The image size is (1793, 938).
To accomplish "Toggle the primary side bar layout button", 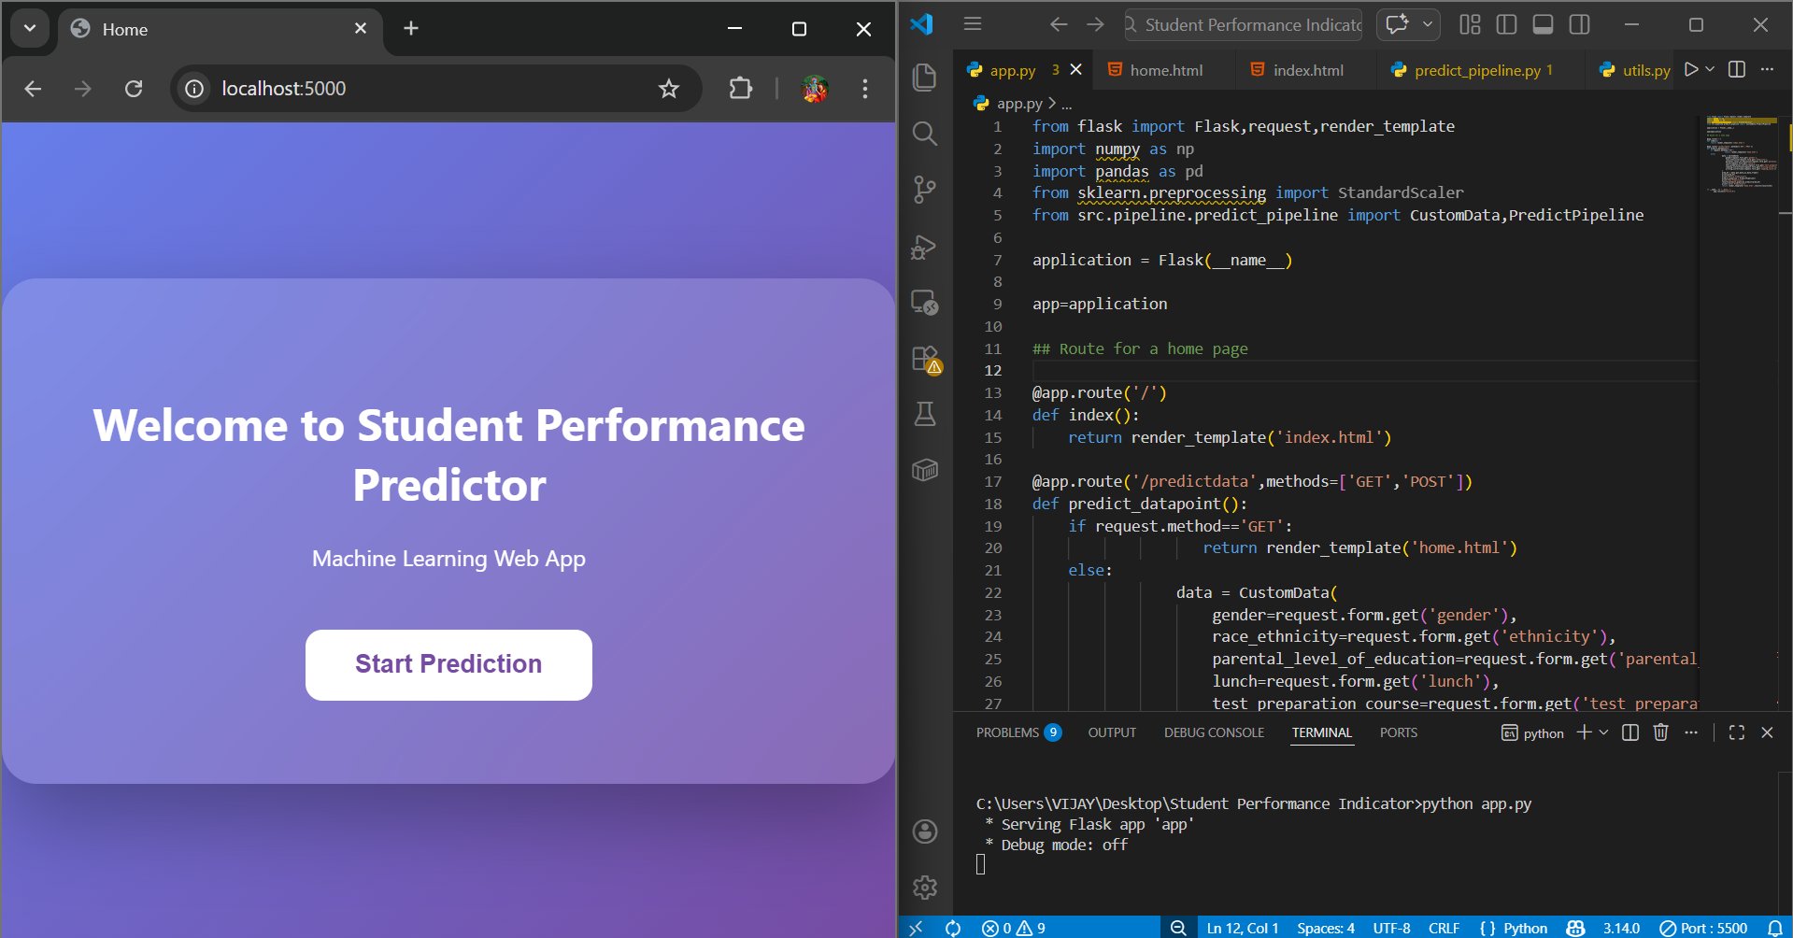I will [x=1506, y=25].
